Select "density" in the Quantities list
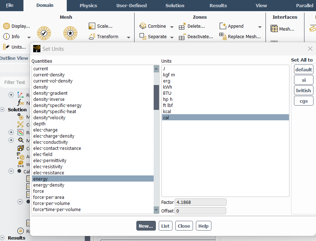Viewport: 316px width, 241px height. pyautogui.click(x=93, y=87)
